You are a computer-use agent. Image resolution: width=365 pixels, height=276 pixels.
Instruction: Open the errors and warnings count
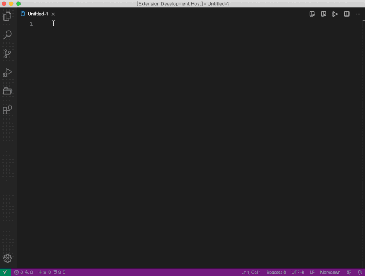(23, 272)
